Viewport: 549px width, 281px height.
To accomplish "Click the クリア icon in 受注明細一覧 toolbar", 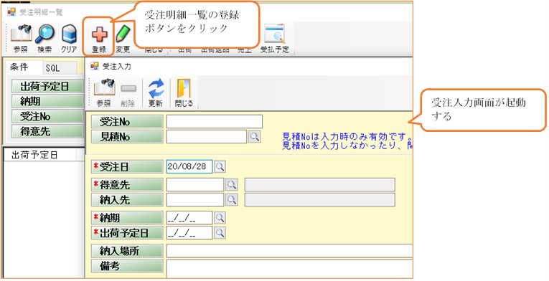I will click(69, 34).
